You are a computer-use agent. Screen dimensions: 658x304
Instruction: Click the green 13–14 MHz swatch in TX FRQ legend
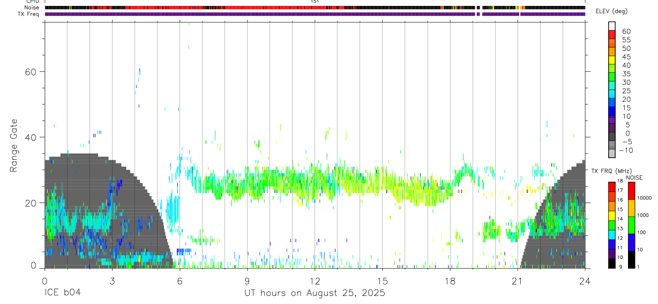612,225
